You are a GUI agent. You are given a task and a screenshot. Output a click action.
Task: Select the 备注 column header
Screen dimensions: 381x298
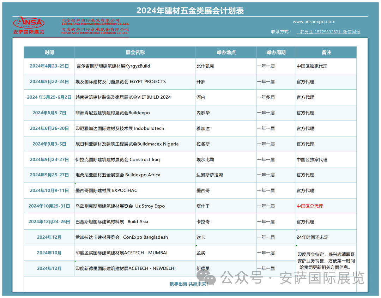[326, 53]
